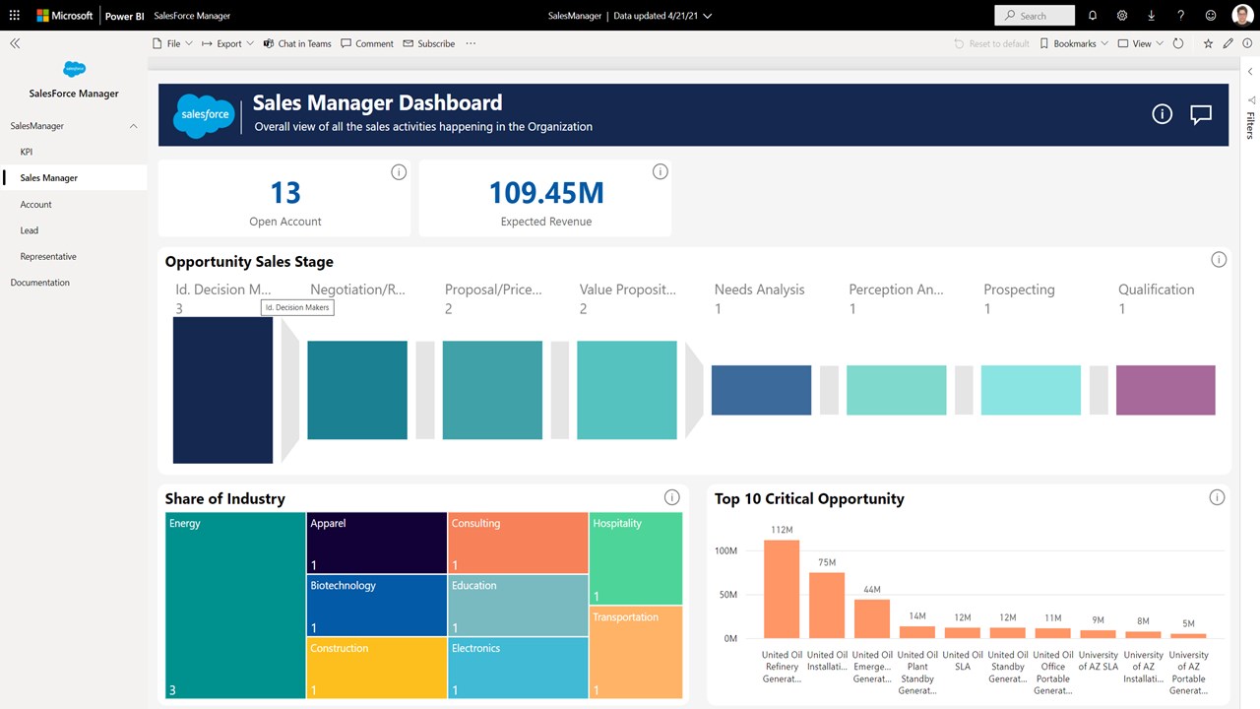The image size is (1260, 709).
Task: Expand the SalesManager data updated dropdown
Action: 708,16
